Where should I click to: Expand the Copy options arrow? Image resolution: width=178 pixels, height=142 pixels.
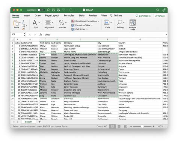(x=26, y=25)
